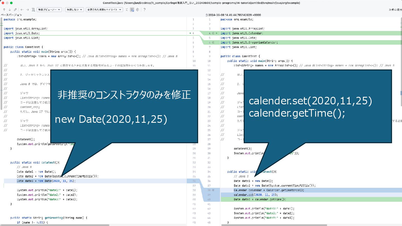402x226 pixels.
Task: Click right pane 'Calendar calendar = Calendar.getInstance();' line
Action: click(x=269, y=190)
